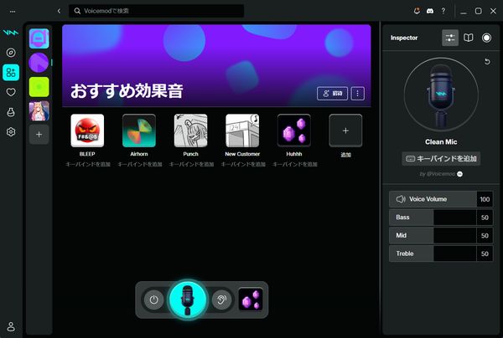Open Favorites heart icon
Screen dimensions: 503x338
click(x=11, y=93)
